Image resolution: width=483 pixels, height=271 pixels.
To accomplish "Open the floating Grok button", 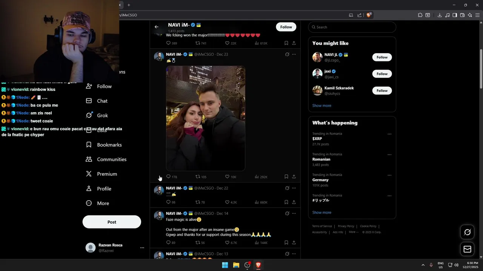I will click(x=468, y=232).
